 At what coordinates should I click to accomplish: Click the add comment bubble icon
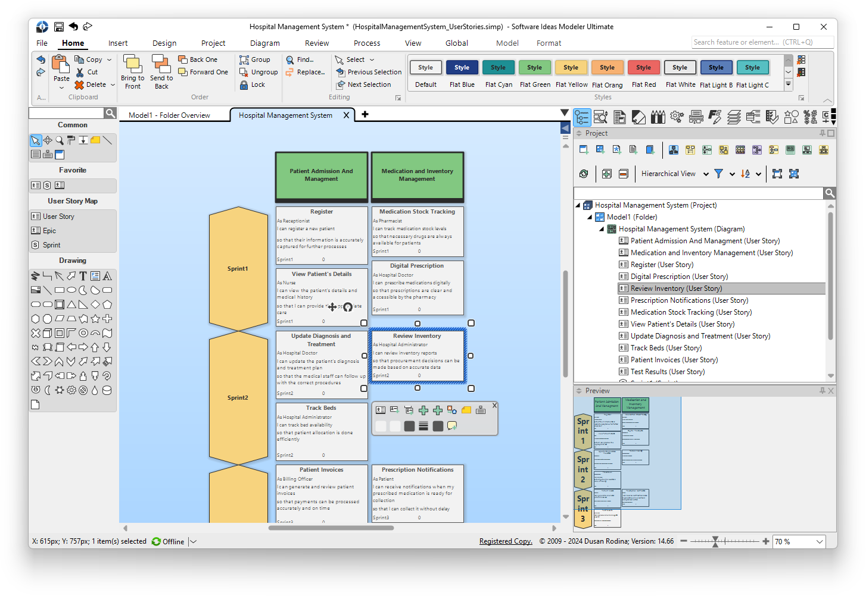click(452, 426)
